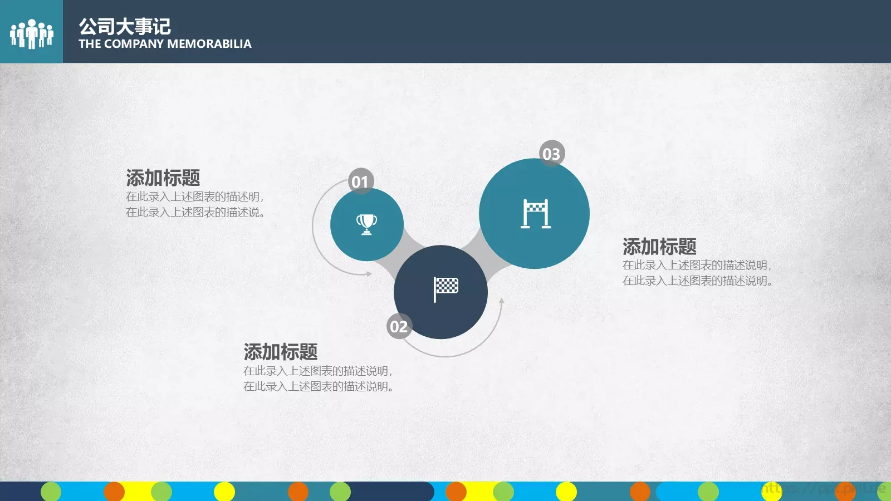Click the finish gate icon in circle 03
This screenshot has height=501, width=891.
[535, 213]
